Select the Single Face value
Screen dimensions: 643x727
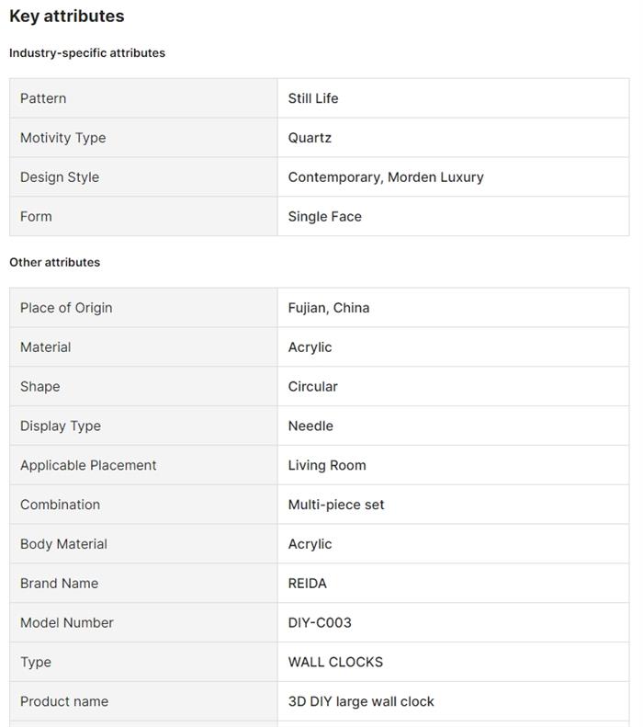coord(325,217)
